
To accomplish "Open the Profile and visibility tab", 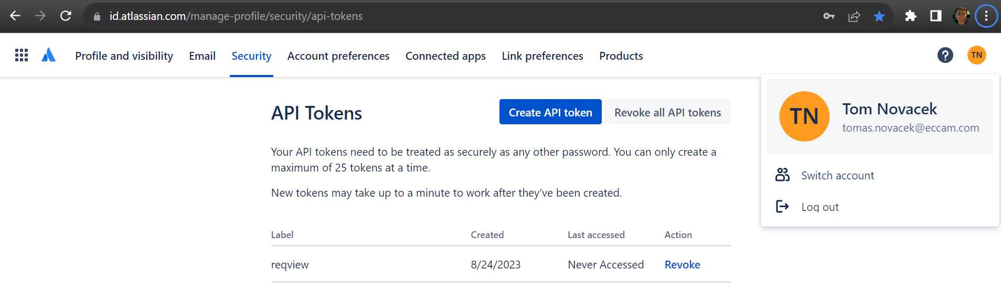I will (x=124, y=56).
